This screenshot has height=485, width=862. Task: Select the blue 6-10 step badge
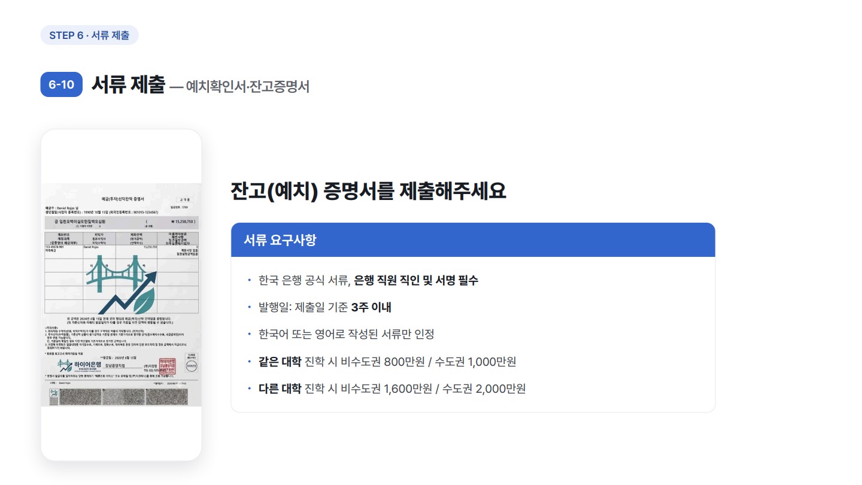tap(61, 84)
